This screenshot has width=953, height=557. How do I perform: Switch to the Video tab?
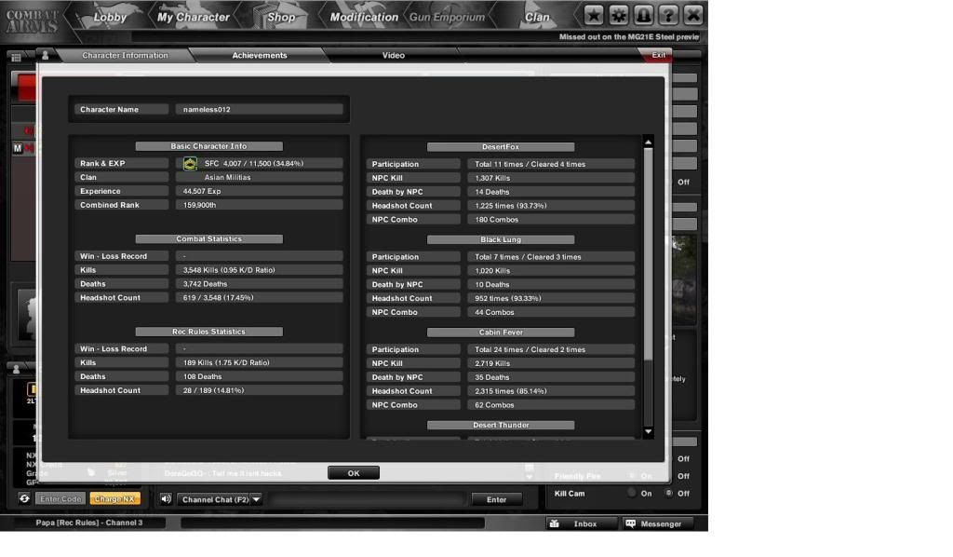[394, 55]
